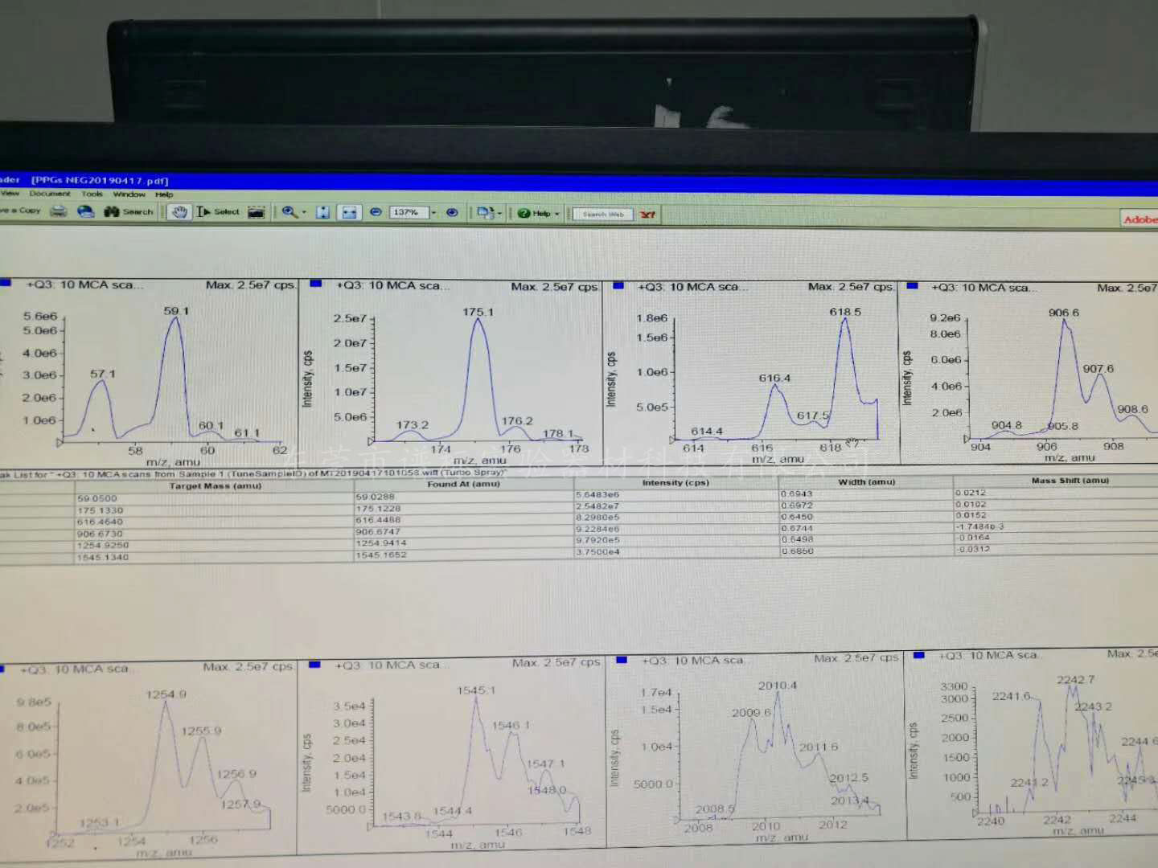Click the Fit Page icon
Image resolution: width=1158 pixels, height=868 pixels.
click(322, 212)
